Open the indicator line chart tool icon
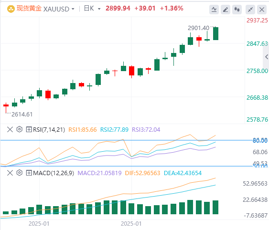Viewport: 269px width, 230px height. pyautogui.click(x=214, y=10)
